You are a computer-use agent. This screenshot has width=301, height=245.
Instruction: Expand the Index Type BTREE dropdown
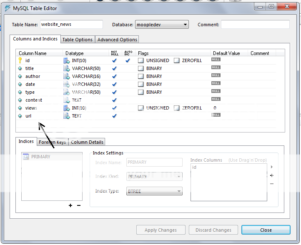click(154, 191)
